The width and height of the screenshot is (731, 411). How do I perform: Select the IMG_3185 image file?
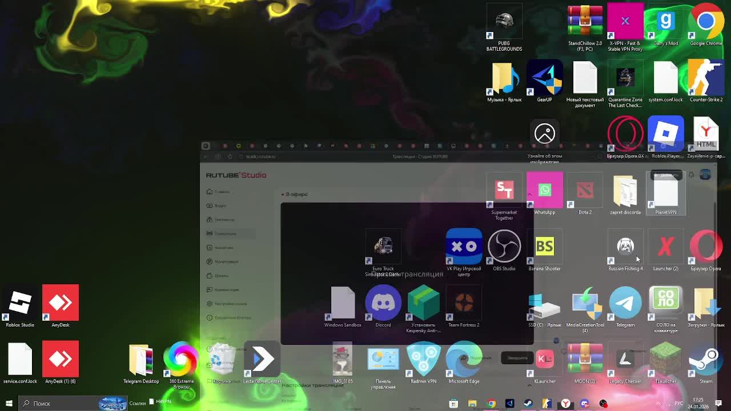coord(343,359)
